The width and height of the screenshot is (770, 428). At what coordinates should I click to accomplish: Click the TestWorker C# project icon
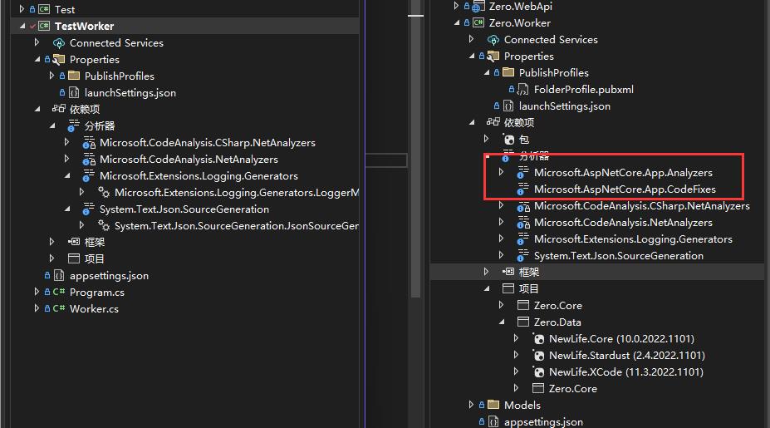point(44,26)
